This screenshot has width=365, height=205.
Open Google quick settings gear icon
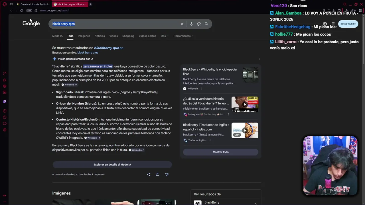point(325,24)
